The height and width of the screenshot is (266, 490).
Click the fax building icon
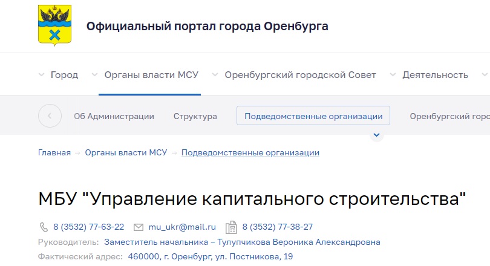(x=230, y=227)
